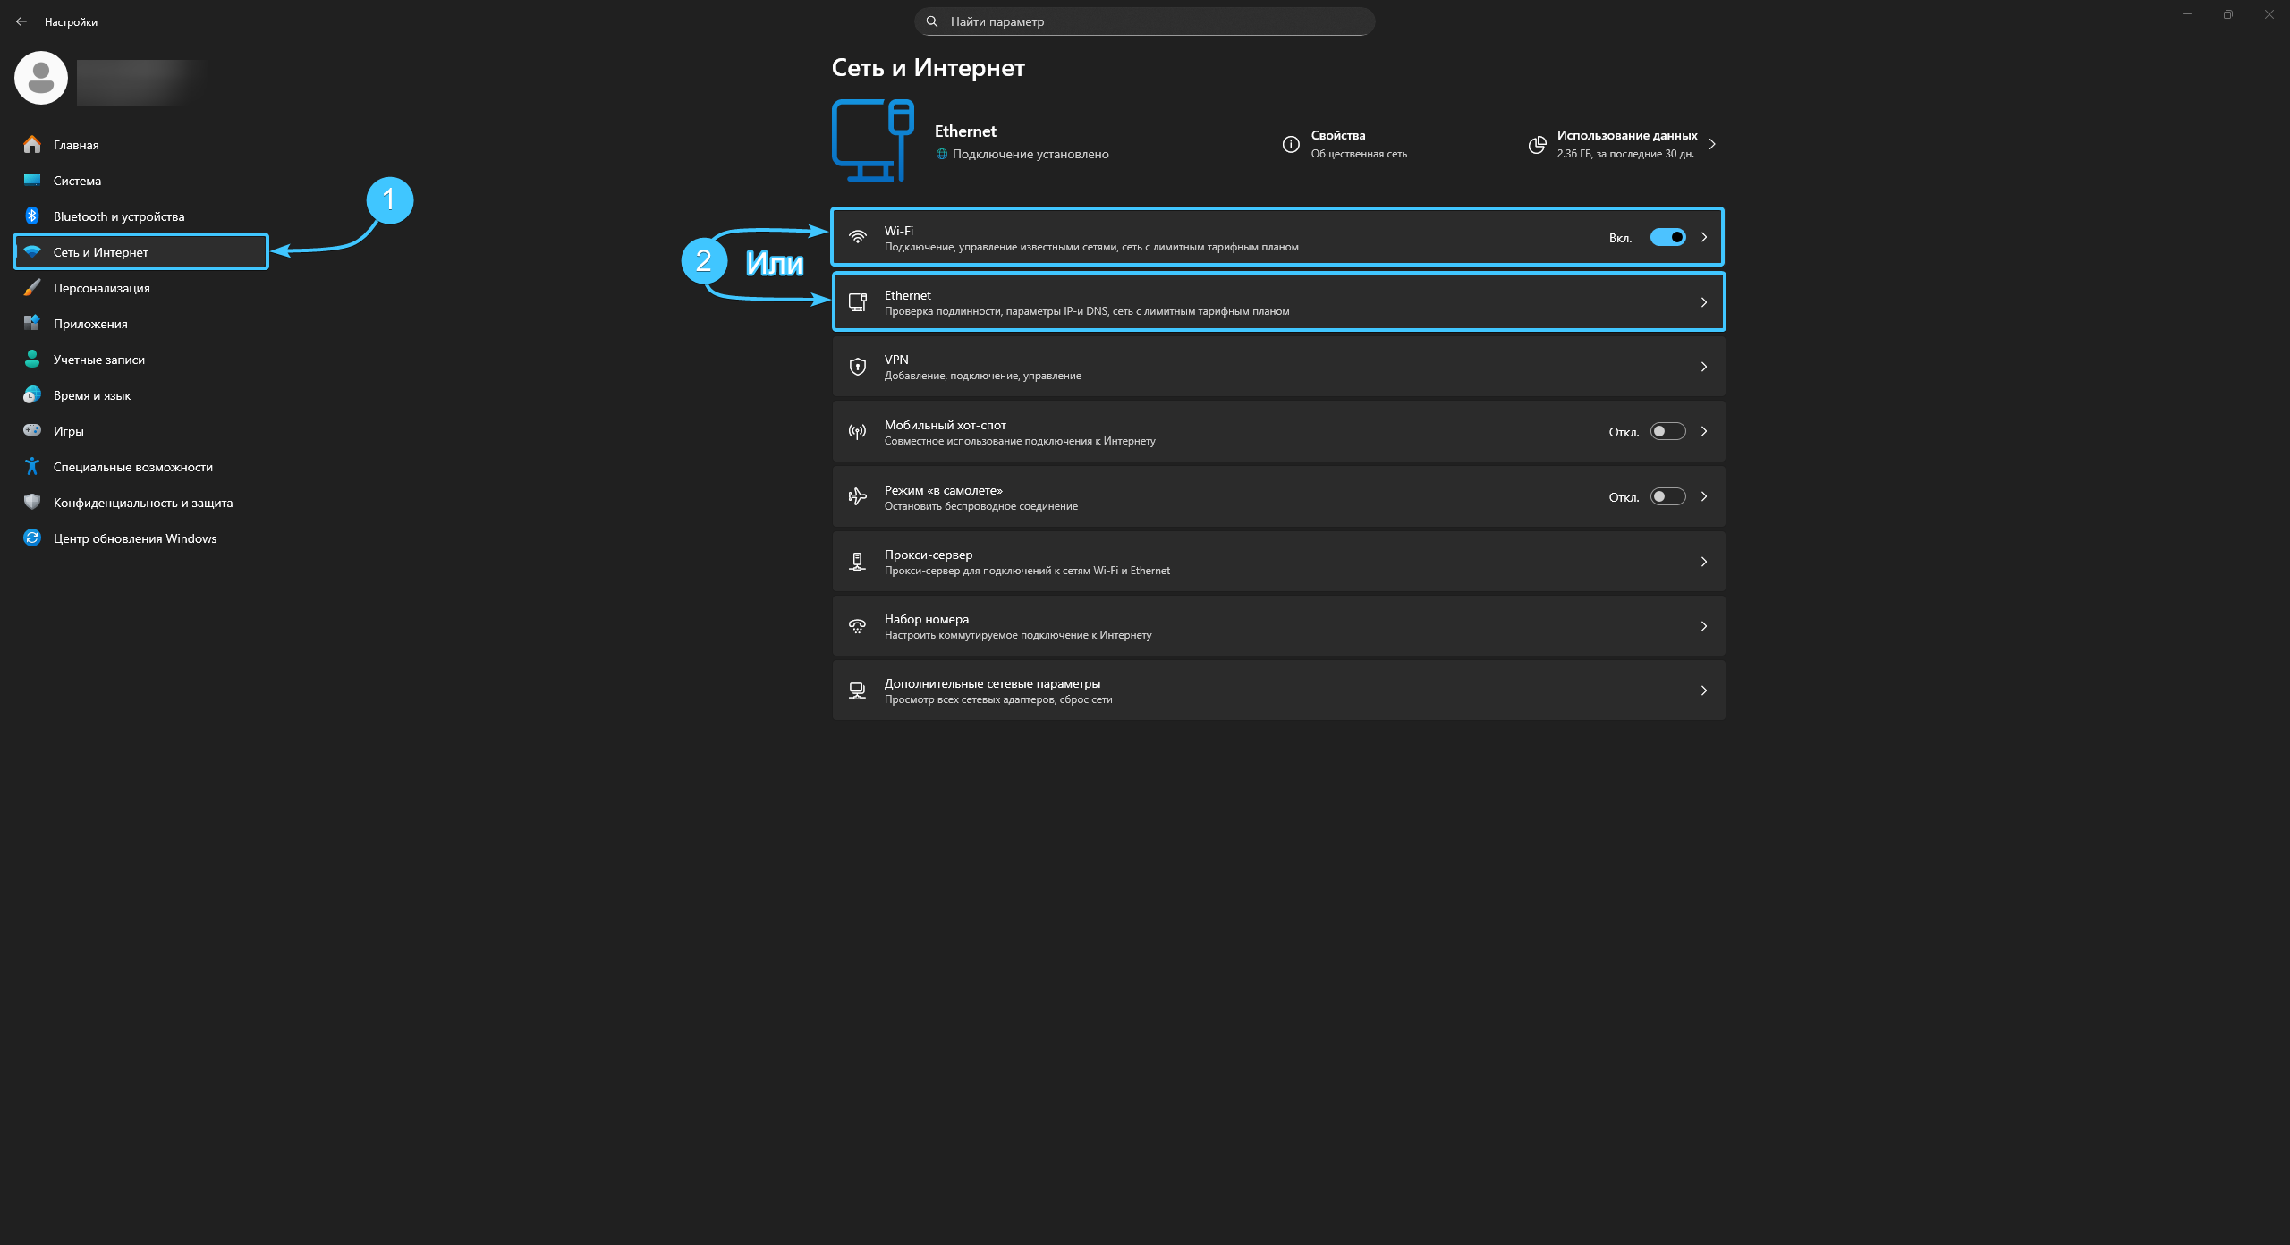Open Персонализация in the sidebar
2290x1245 pixels.
[101, 288]
